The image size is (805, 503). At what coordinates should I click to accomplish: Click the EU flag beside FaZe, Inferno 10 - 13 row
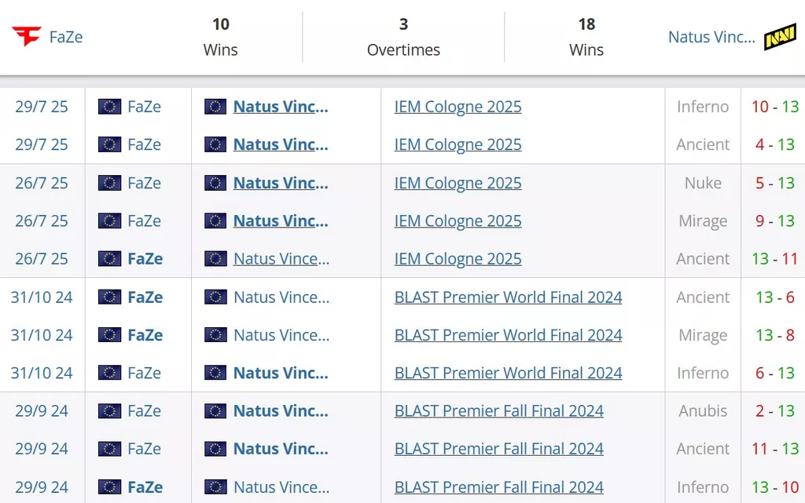[109, 107]
